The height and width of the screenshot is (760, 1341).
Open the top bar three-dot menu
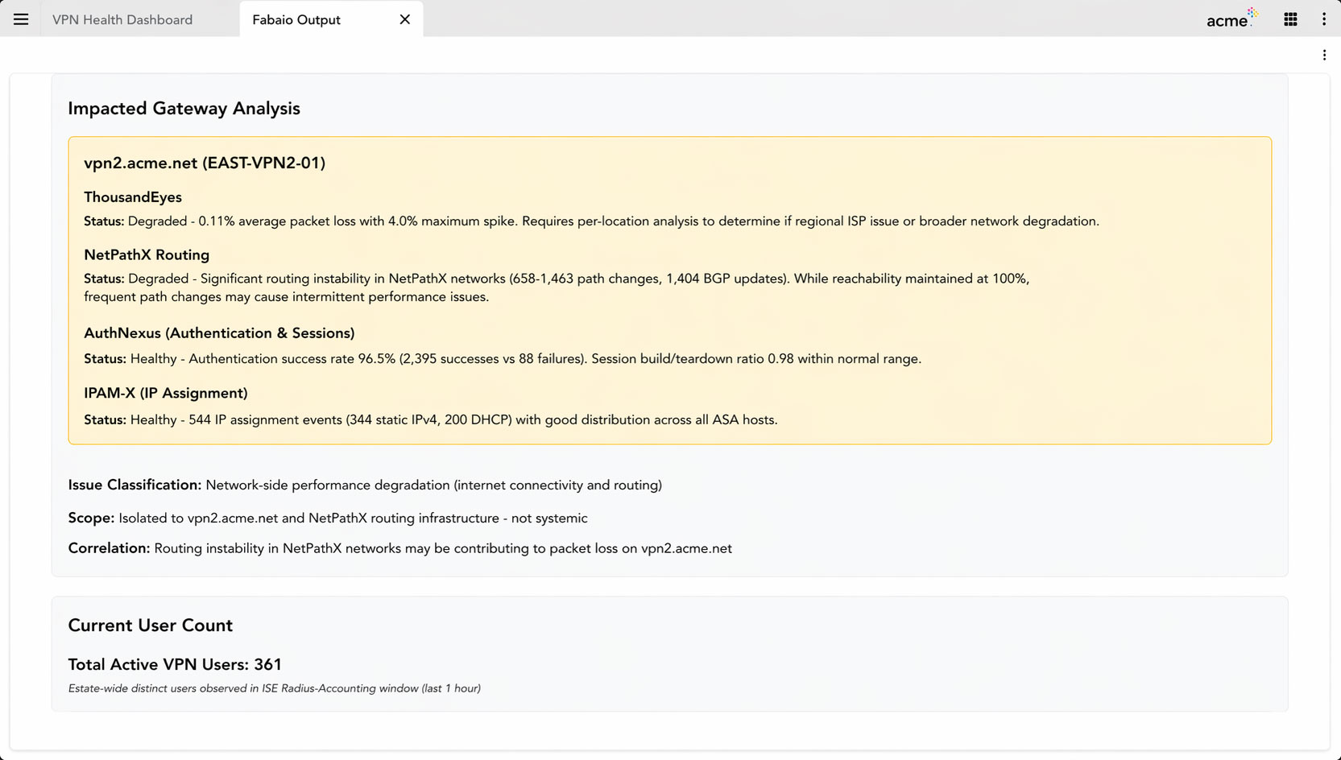point(1324,19)
